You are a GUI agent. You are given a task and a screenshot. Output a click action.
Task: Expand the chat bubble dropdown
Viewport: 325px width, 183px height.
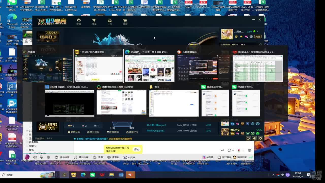pyautogui.click(x=231, y=150)
